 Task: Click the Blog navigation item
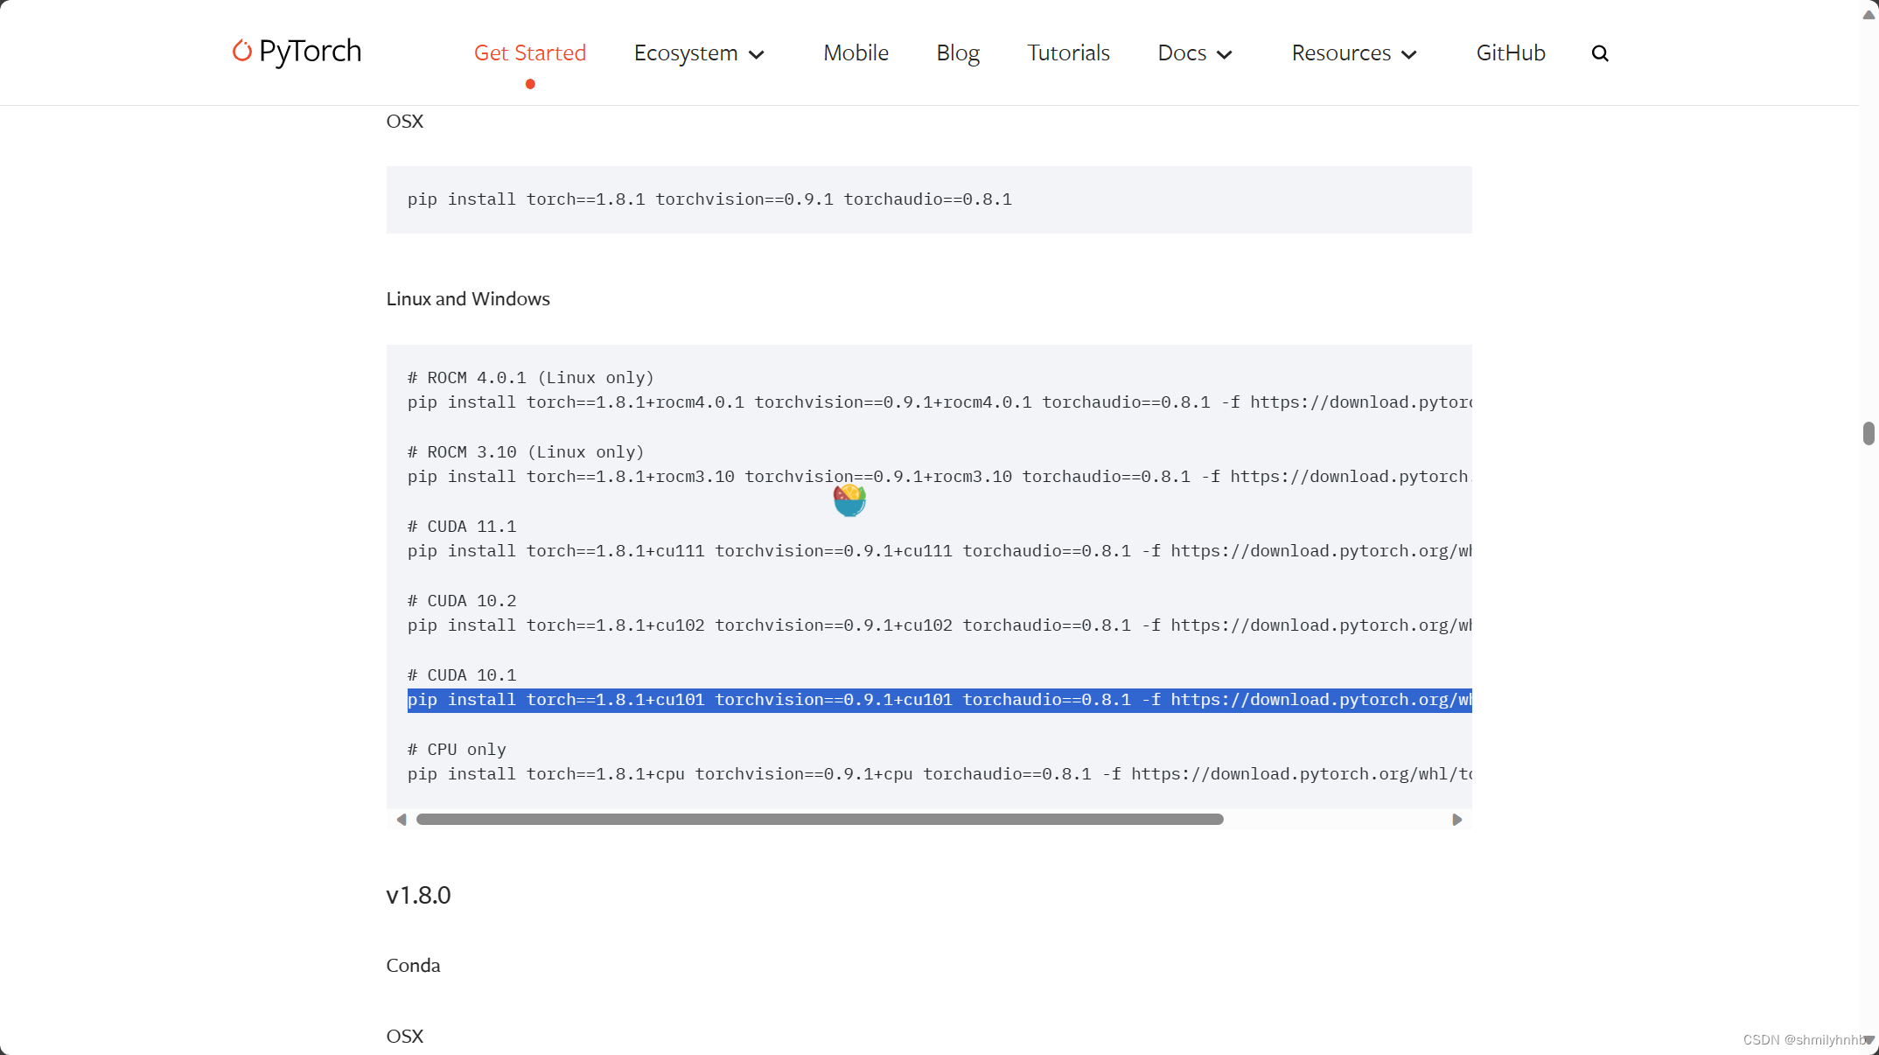pos(958,52)
